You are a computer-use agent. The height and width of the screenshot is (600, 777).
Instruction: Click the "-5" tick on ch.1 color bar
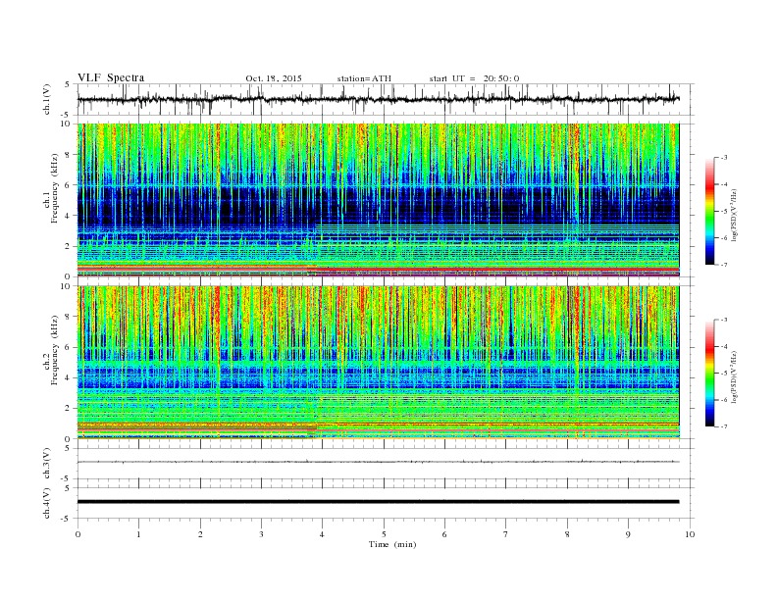coord(724,212)
